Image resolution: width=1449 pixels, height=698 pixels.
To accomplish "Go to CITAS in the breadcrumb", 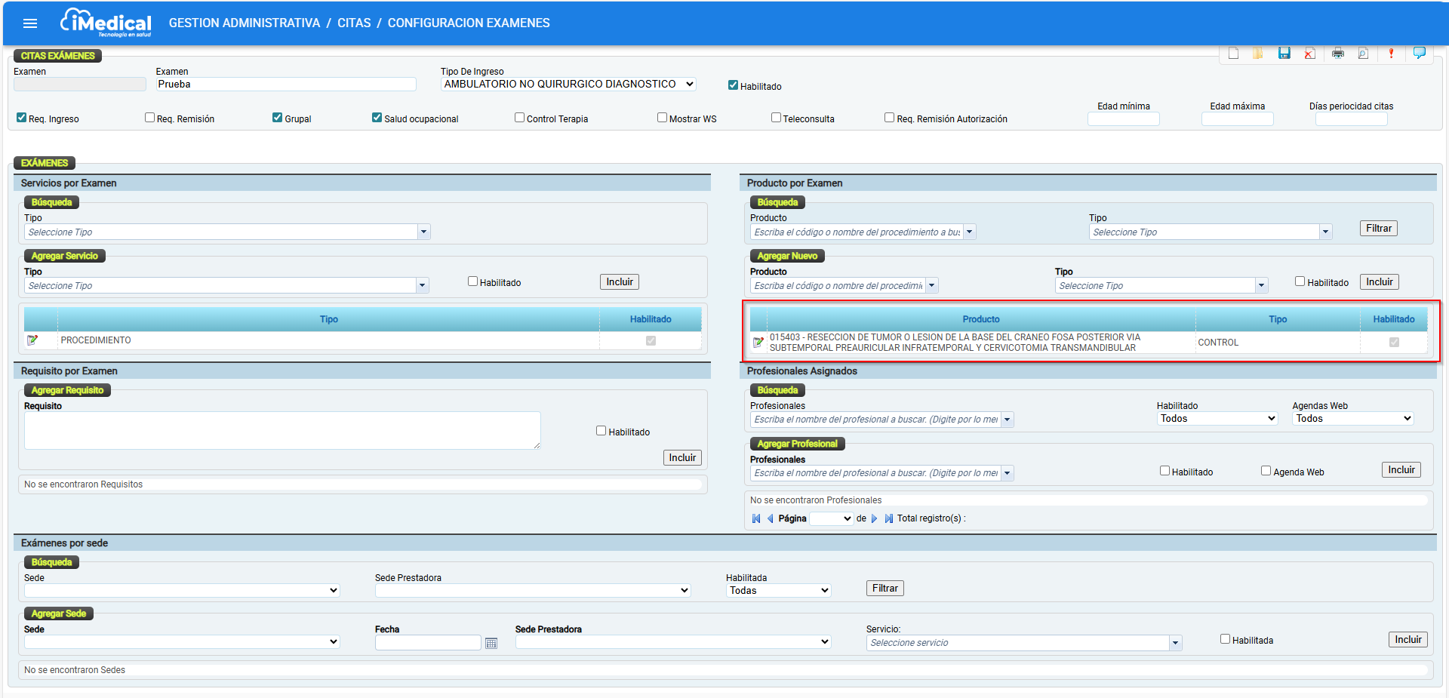I will (x=354, y=23).
